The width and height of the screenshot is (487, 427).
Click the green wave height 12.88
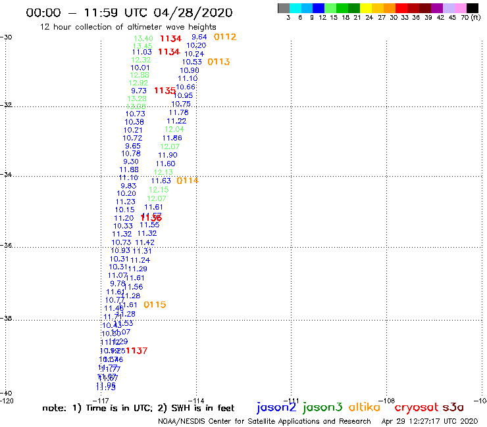coord(140,75)
